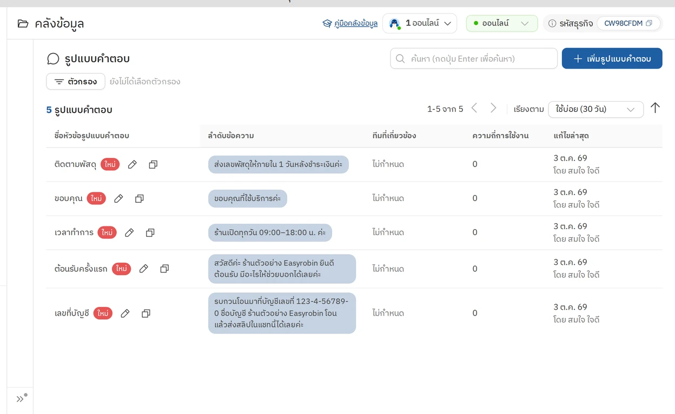The width and height of the screenshot is (675, 414).
Task: Duplicate the เวลาทำการ reply template
Action: 150,232
